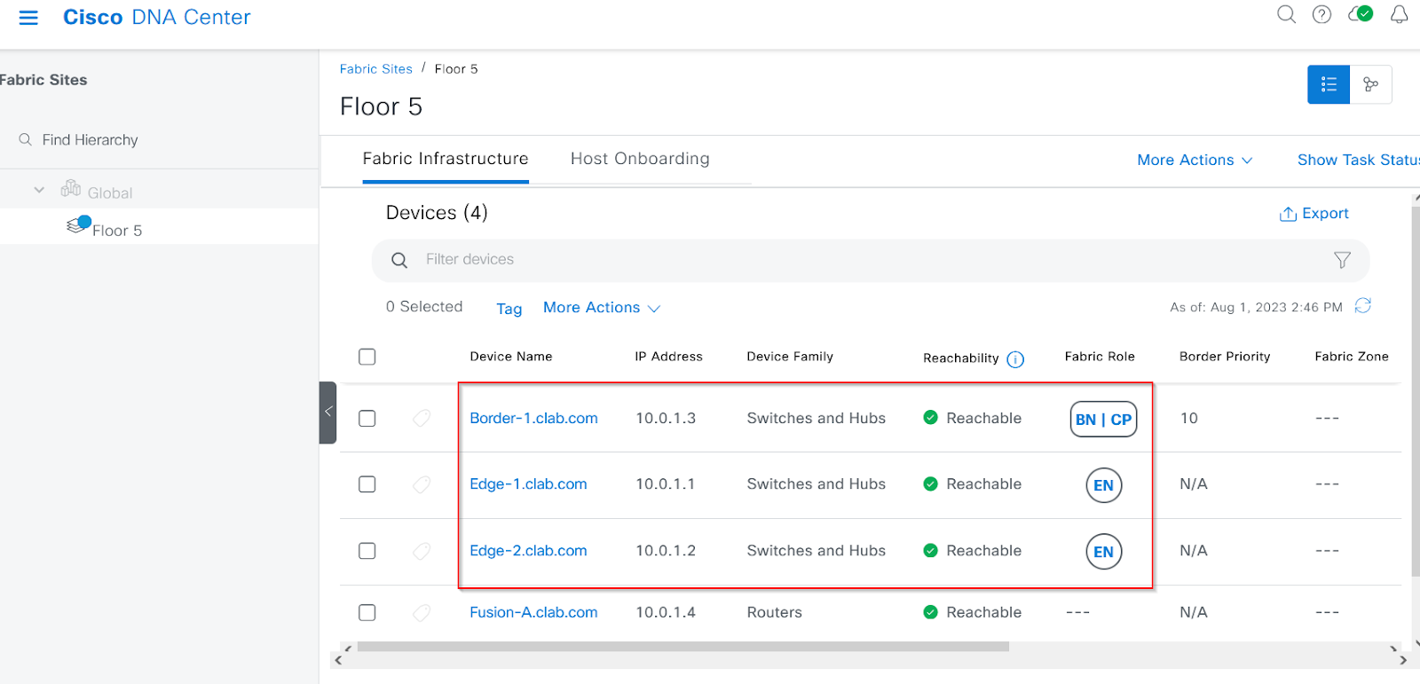Toggle the select-all devices checkbox

point(367,357)
